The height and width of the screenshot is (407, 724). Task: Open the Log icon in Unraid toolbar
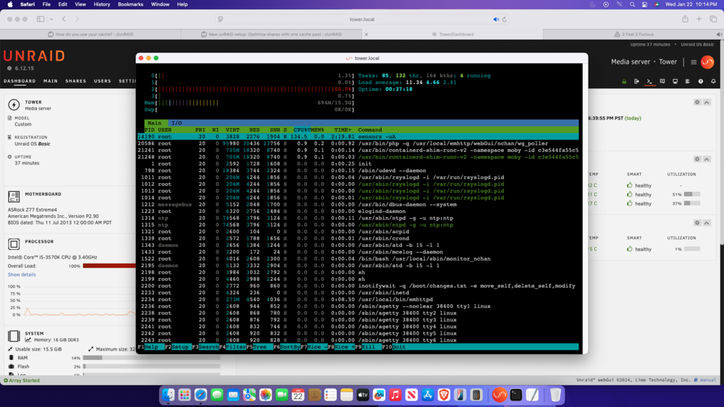pyautogui.click(x=688, y=81)
